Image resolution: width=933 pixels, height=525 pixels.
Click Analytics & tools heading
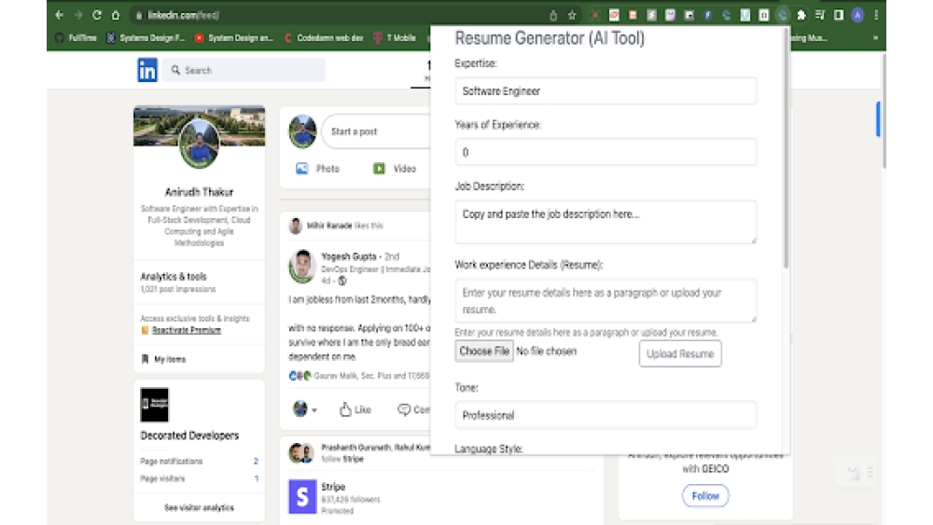174,276
